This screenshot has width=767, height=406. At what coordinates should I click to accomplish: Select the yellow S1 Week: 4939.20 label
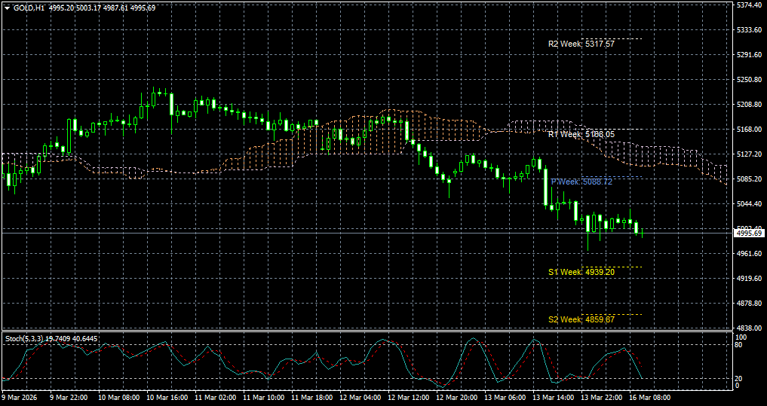coord(581,272)
